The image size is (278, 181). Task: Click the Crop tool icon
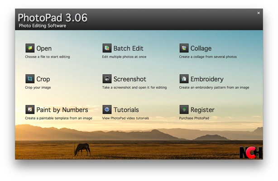pos(30,79)
